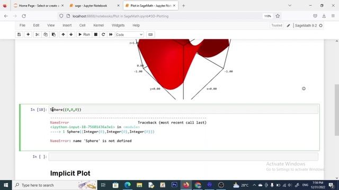Open the command palette keyboard icon
This screenshot has width=339, height=190.
click(150, 34)
